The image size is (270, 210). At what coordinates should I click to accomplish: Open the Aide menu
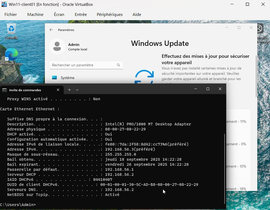137,14
